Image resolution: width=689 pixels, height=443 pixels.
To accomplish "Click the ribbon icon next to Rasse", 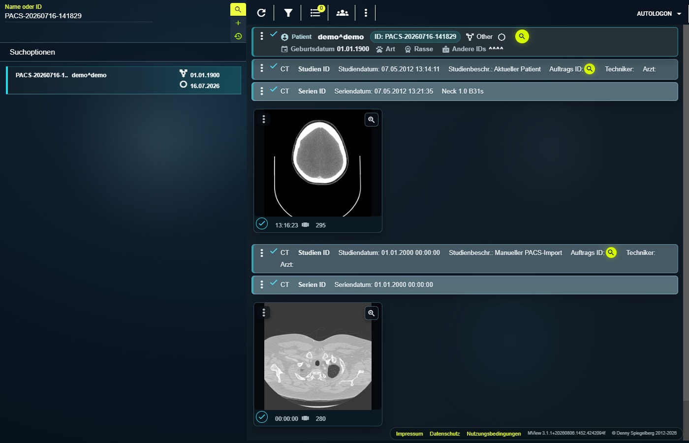I will [408, 49].
